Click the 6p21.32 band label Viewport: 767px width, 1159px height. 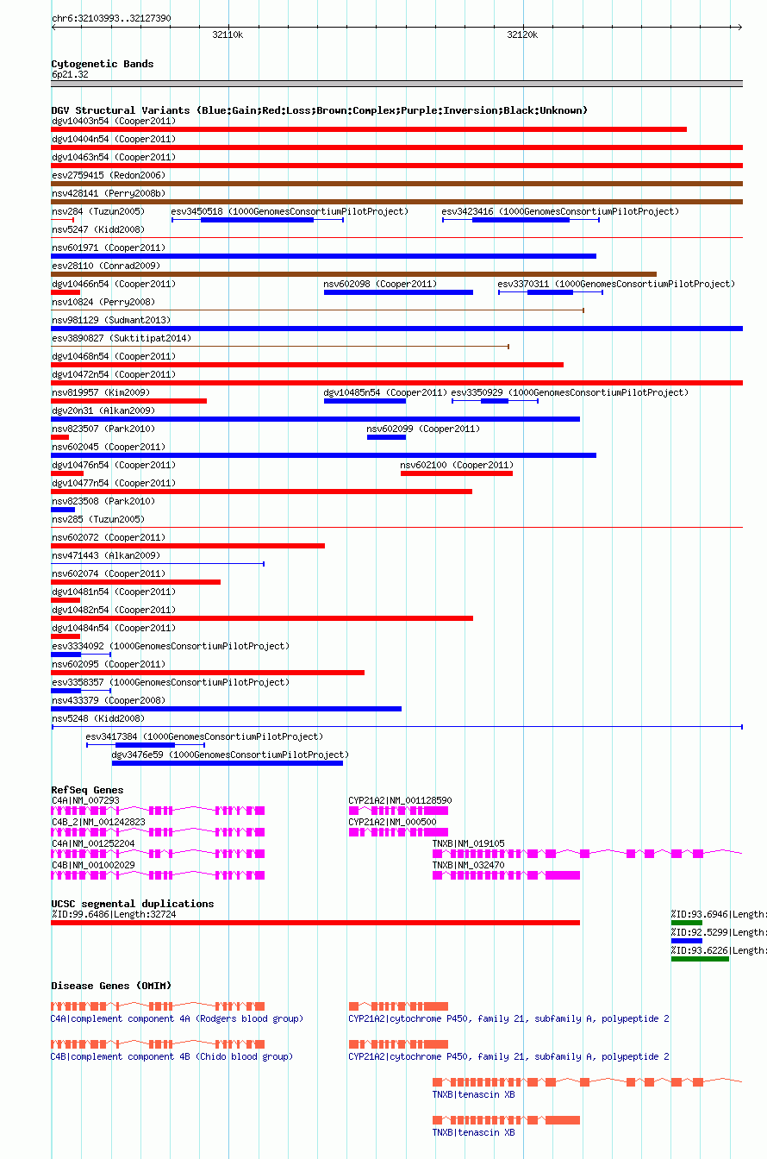[70, 74]
